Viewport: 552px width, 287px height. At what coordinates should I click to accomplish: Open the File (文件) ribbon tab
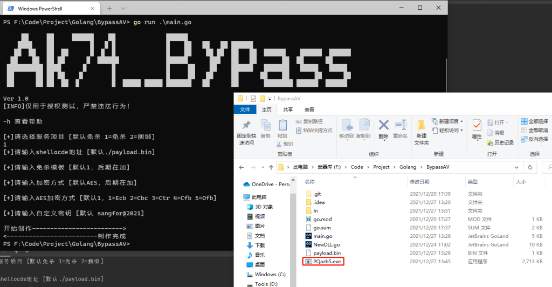(245, 110)
